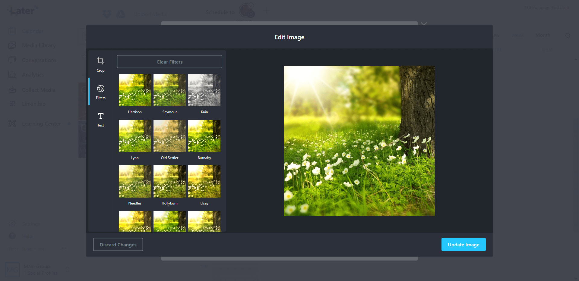Screen dimensions: 579x281
Task: Open Calendar in background sidebar
Action: coord(33,31)
